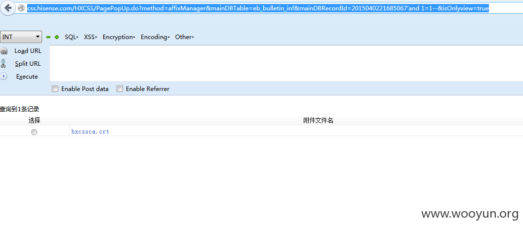
Task: Open the Other menu
Action: click(x=184, y=37)
